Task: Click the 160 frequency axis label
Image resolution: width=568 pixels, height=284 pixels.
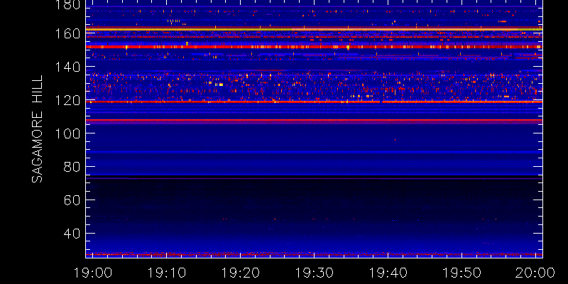Action: click(68, 33)
